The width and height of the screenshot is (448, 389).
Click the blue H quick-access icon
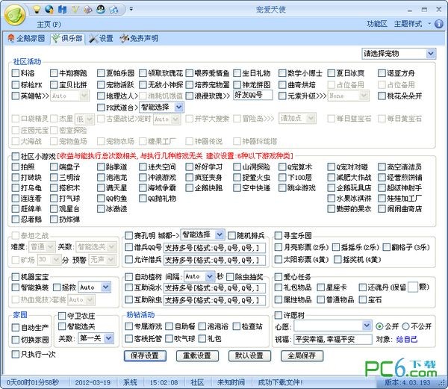(62, 10)
